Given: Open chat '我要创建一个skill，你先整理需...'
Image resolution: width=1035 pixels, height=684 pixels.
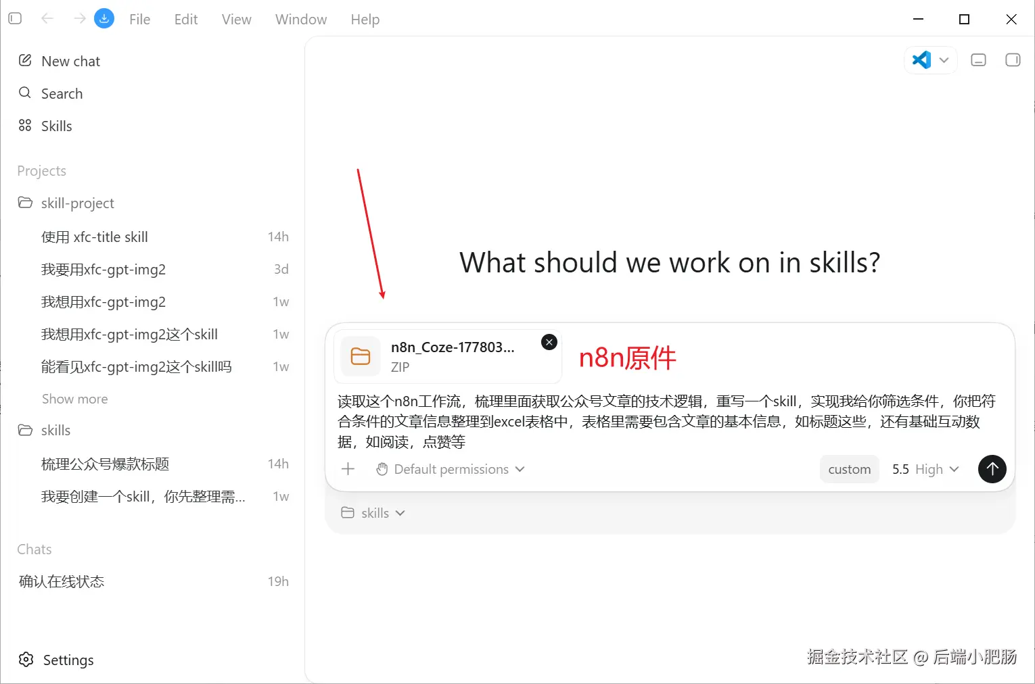Looking at the screenshot, I should (153, 496).
